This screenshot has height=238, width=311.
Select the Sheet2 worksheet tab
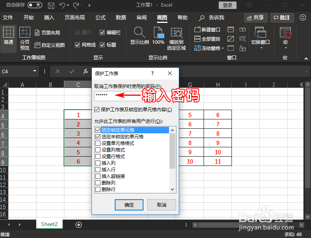[x=49, y=224]
